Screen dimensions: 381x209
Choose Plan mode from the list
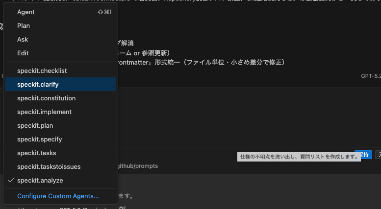click(60, 26)
